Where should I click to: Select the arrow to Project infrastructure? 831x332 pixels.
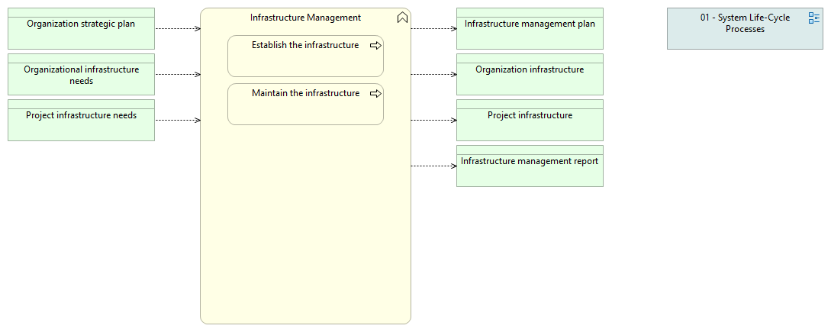pos(433,120)
